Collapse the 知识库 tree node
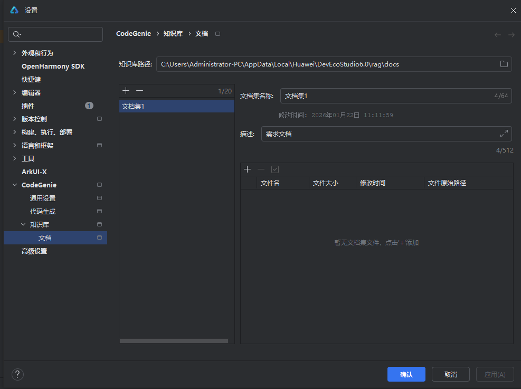Image resolution: width=521 pixels, height=389 pixels. [x=23, y=224]
